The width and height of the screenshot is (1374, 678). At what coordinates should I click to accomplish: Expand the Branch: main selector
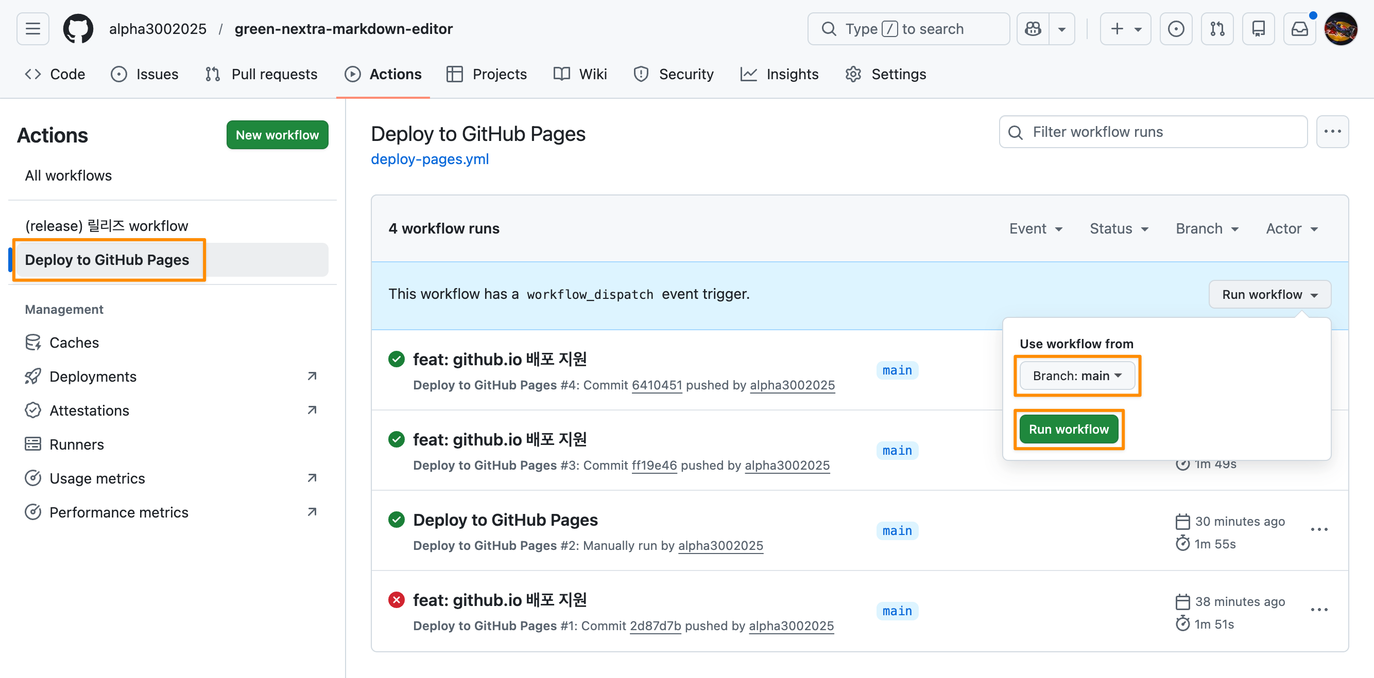(x=1077, y=376)
